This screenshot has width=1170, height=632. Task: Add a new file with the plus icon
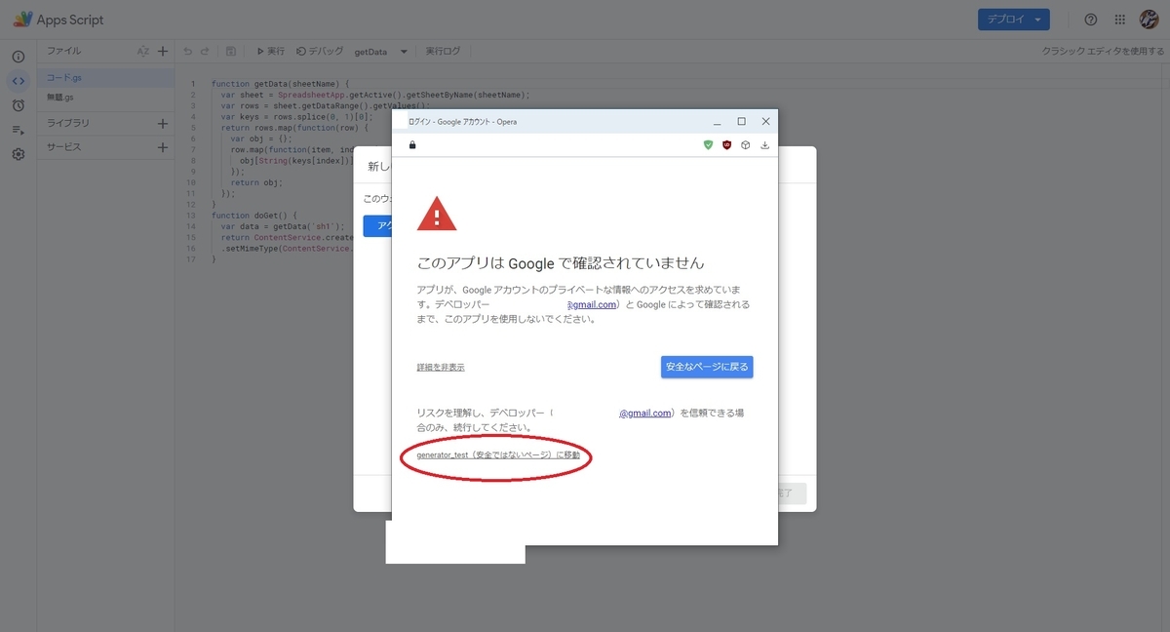click(163, 51)
